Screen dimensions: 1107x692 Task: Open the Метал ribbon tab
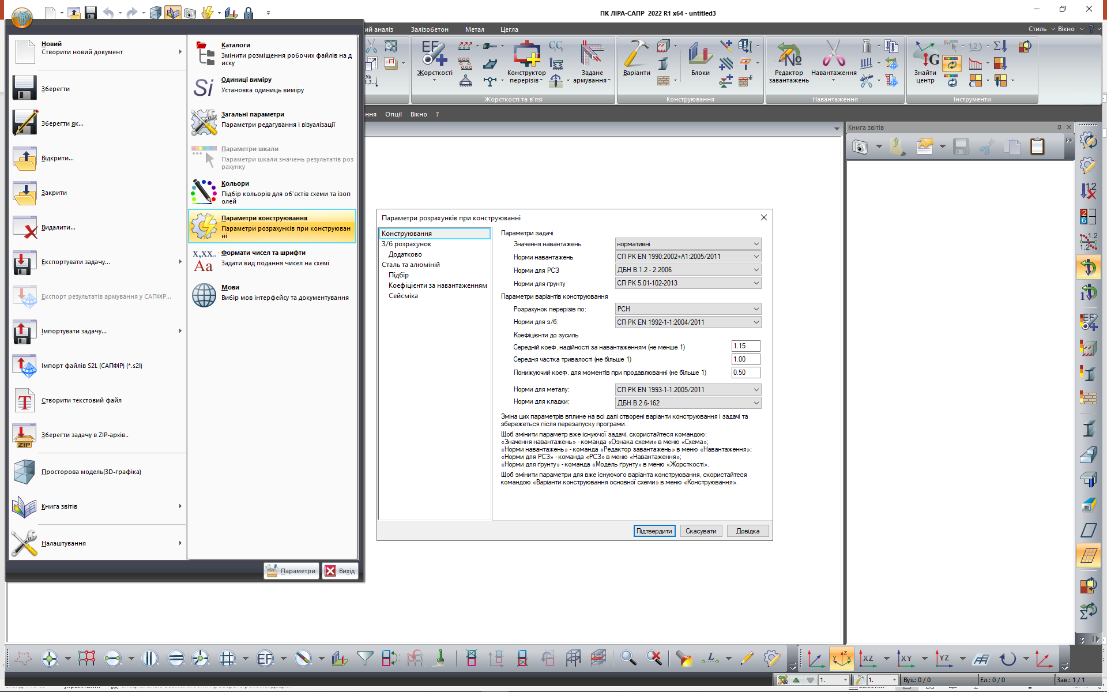click(475, 29)
